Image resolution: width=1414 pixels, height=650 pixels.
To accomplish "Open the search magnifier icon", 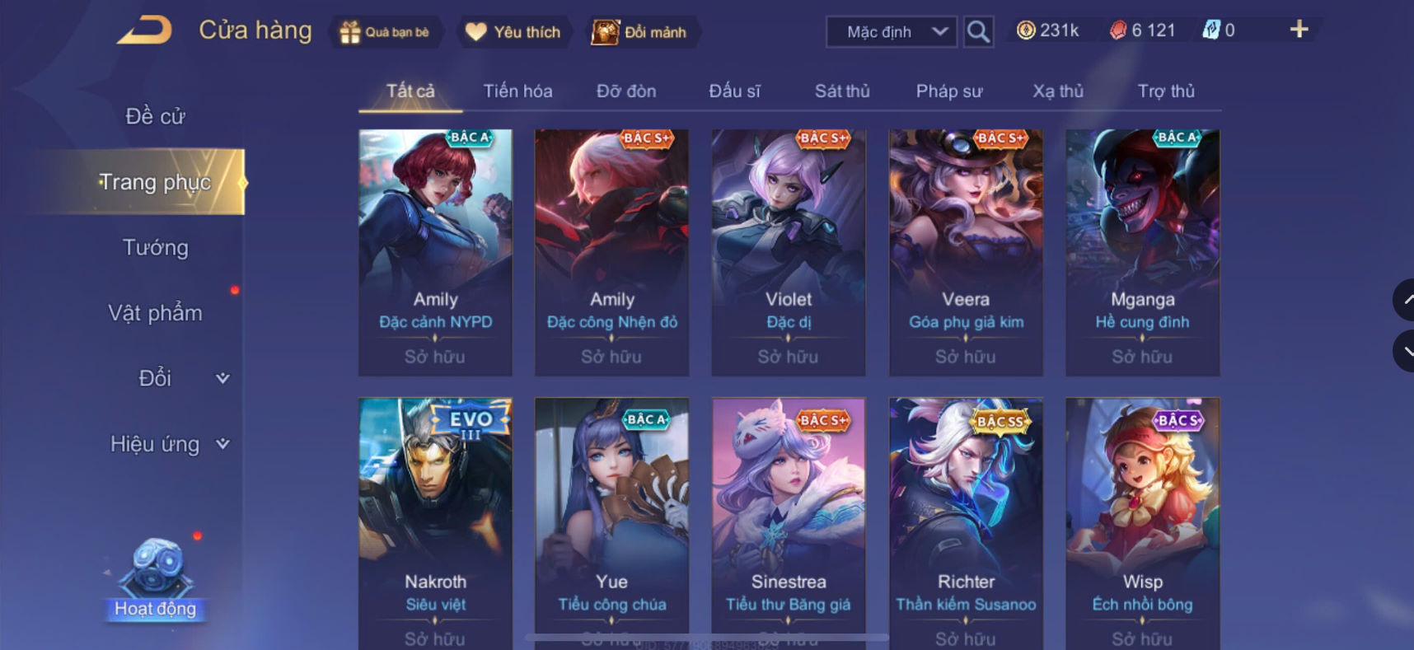I will point(978,32).
